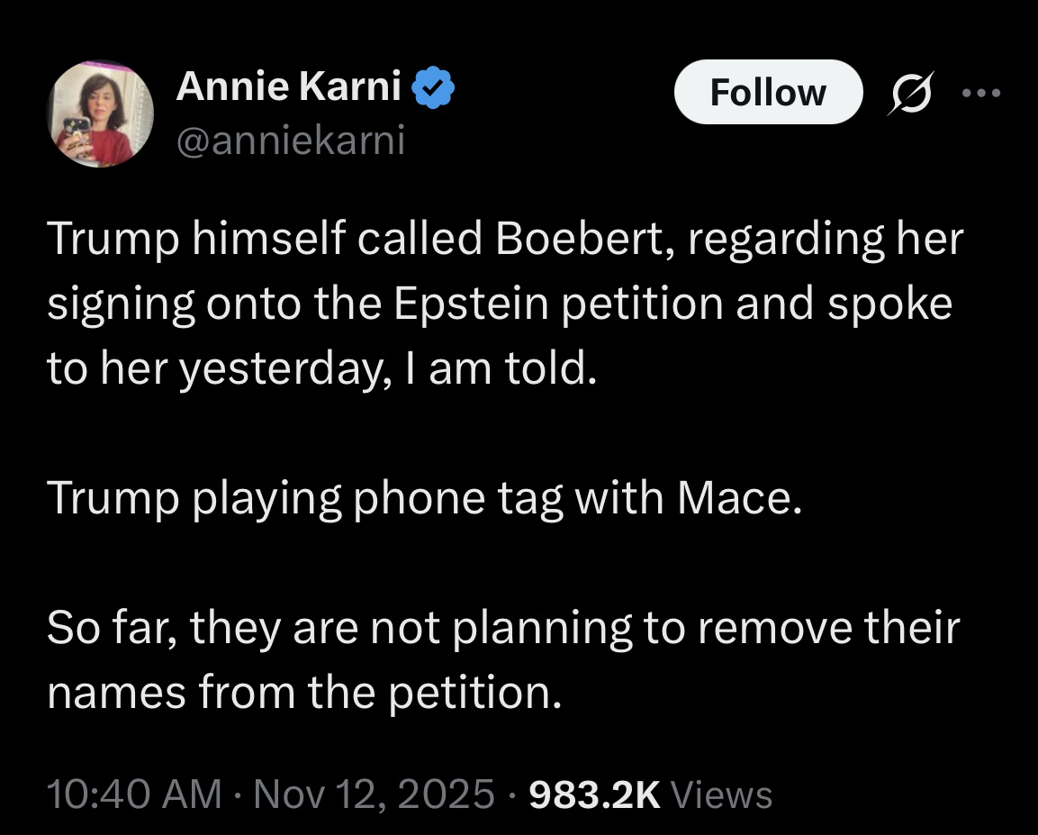The image size is (1038, 835).
Task: Open the three-dot more options menu
Action: 980,92
